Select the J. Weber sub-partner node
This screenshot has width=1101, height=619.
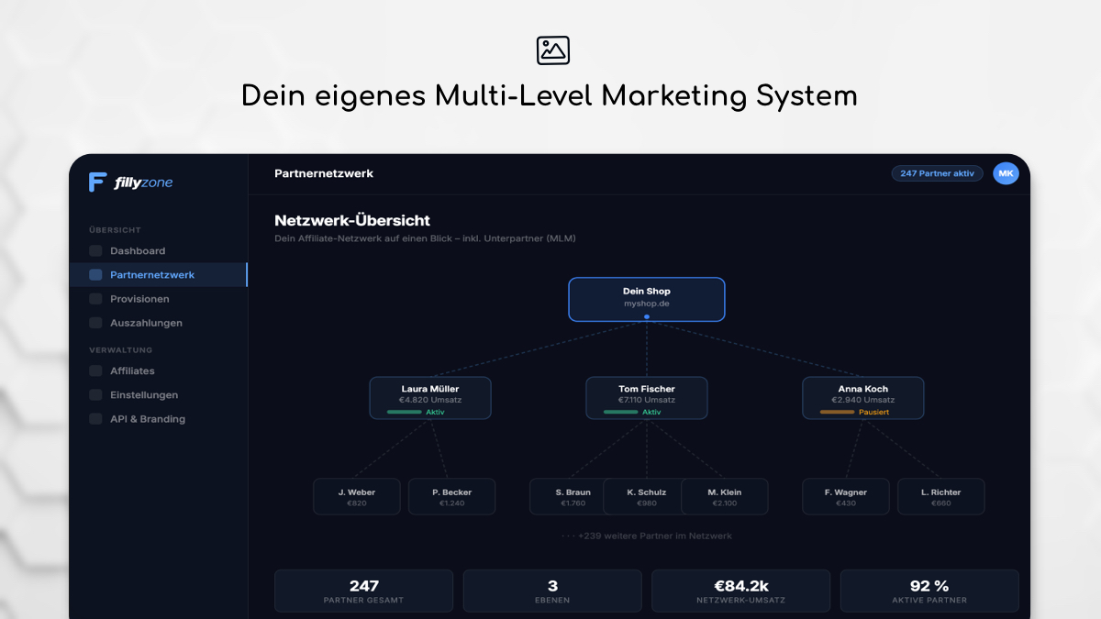(357, 496)
